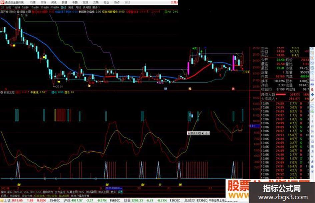Click the circle icon beside 秒杀三阳
Screen dimensions: 315x203
[2, 92]
